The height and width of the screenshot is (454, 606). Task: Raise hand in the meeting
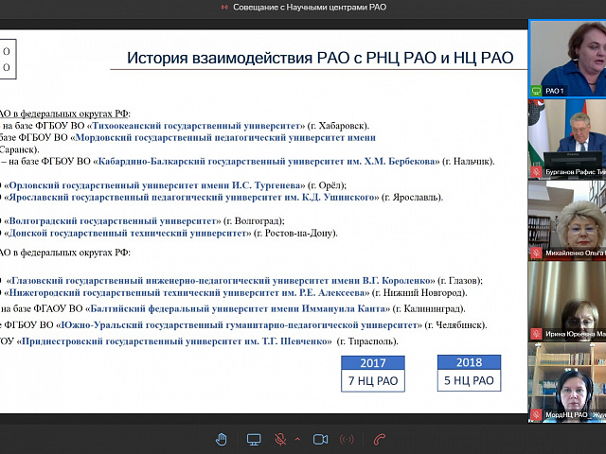(x=222, y=439)
